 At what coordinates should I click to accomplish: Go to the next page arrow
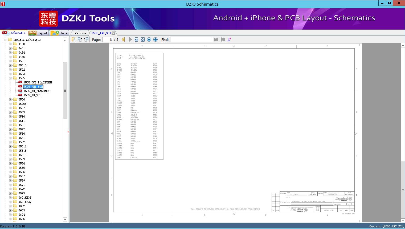(x=130, y=39)
